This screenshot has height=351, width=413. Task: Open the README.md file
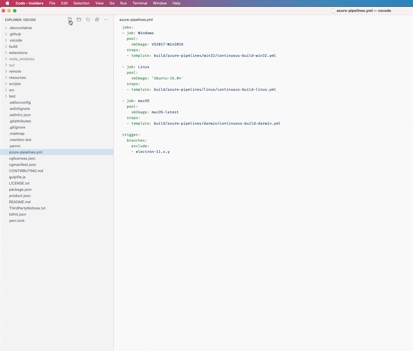point(20,202)
